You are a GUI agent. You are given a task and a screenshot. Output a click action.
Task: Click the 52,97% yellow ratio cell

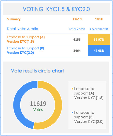pyautogui.click(x=99, y=40)
